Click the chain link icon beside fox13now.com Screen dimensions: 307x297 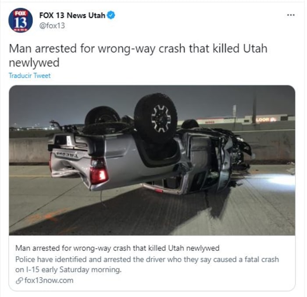coord(19,280)
